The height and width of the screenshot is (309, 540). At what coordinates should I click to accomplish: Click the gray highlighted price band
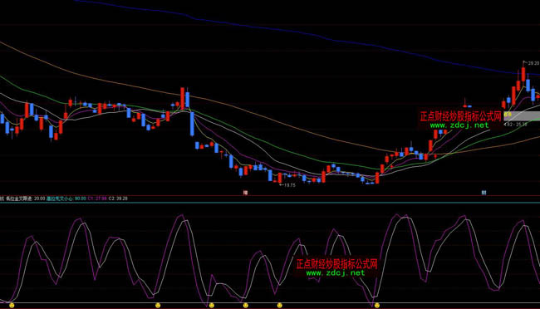tap(522, 115)
